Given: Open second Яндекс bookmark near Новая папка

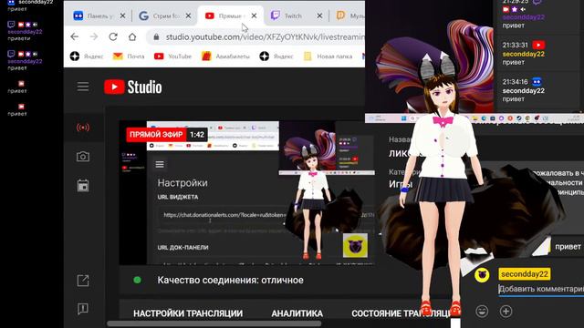Looking at the screenshot, I should 276,56.
